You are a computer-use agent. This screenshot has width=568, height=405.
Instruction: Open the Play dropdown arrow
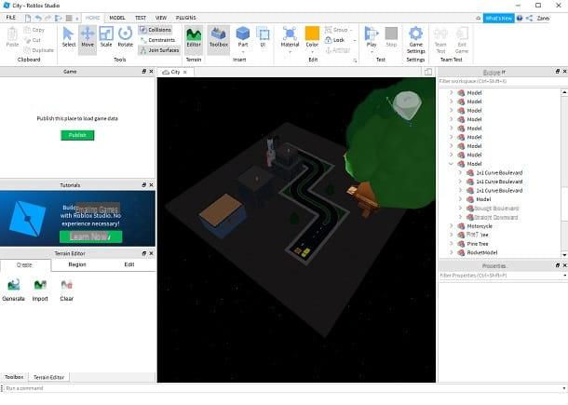point(372,52)
